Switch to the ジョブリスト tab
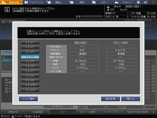Viewport: 157px width, 118px height. (x=34, y=2)
